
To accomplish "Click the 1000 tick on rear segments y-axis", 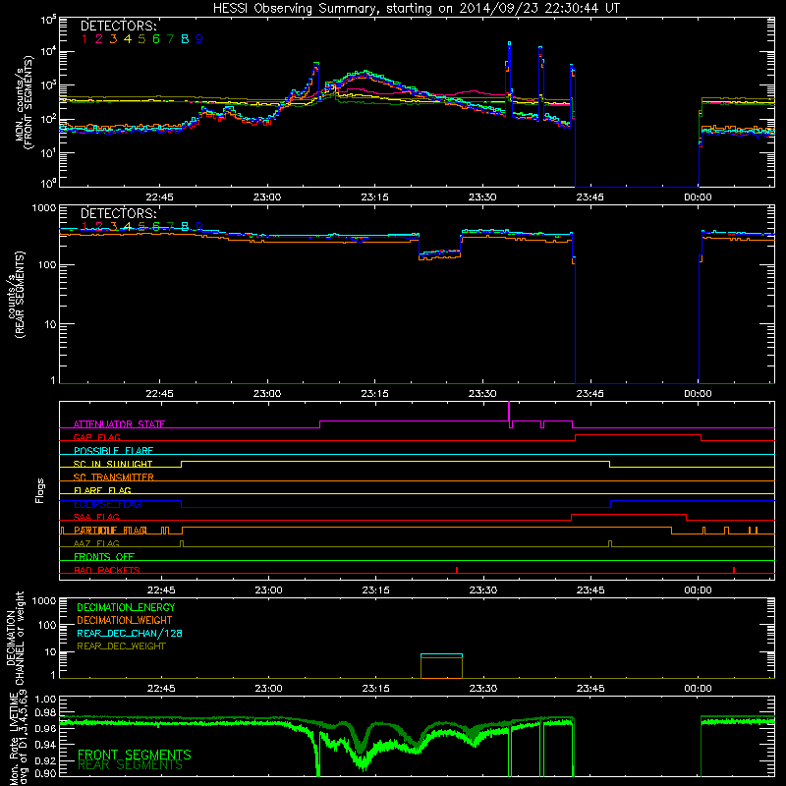I will coord(44,207).
